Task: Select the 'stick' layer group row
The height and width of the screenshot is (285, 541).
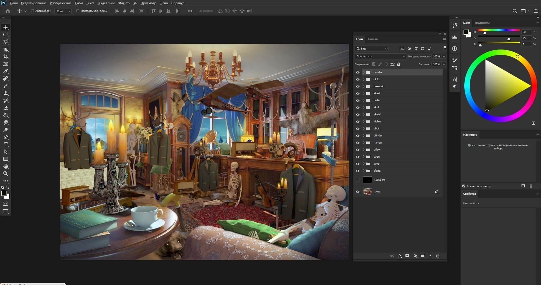Action: 402,129
